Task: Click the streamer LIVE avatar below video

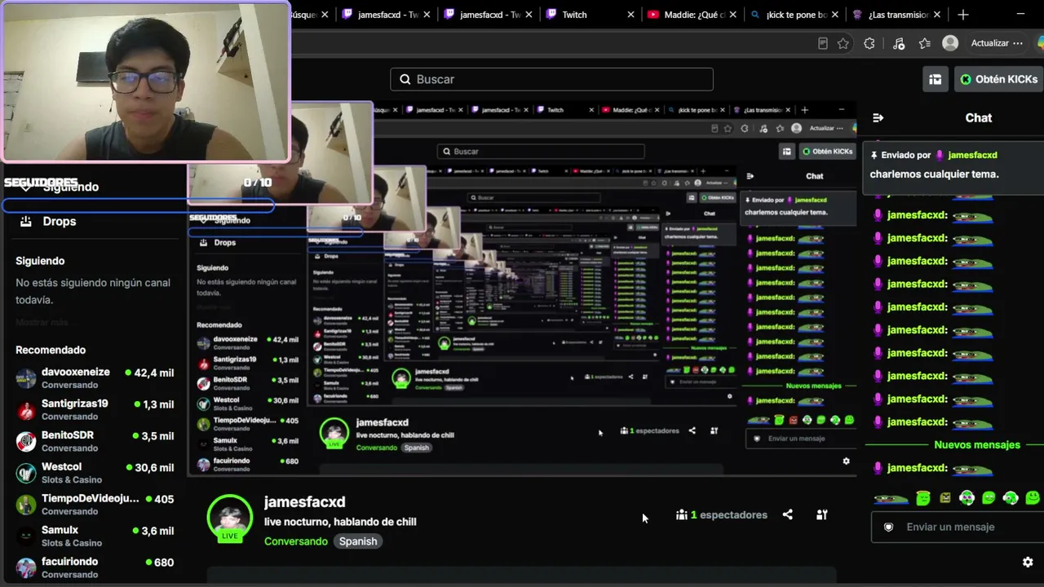Action: pos(230,518)
